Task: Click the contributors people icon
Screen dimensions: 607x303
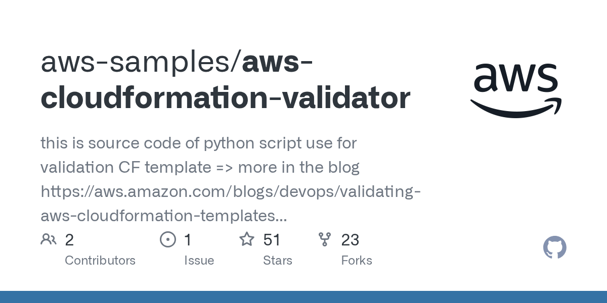Action: 49,239
